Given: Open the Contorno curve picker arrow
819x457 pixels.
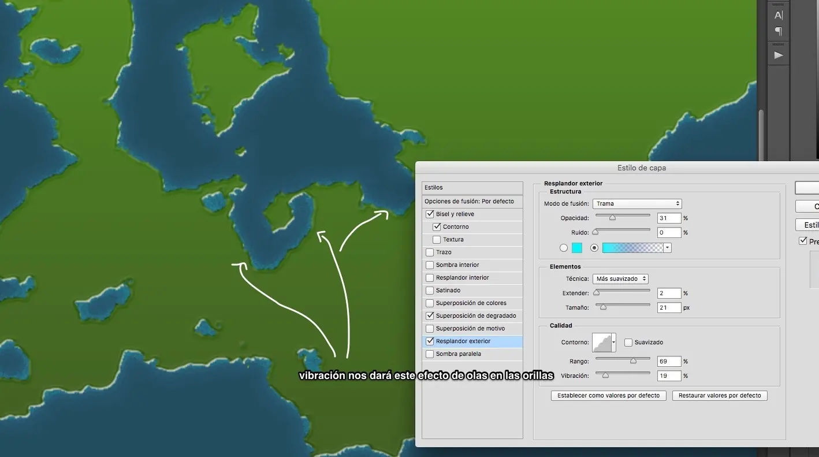Looking at the screenshot, I should click(613, 342).
